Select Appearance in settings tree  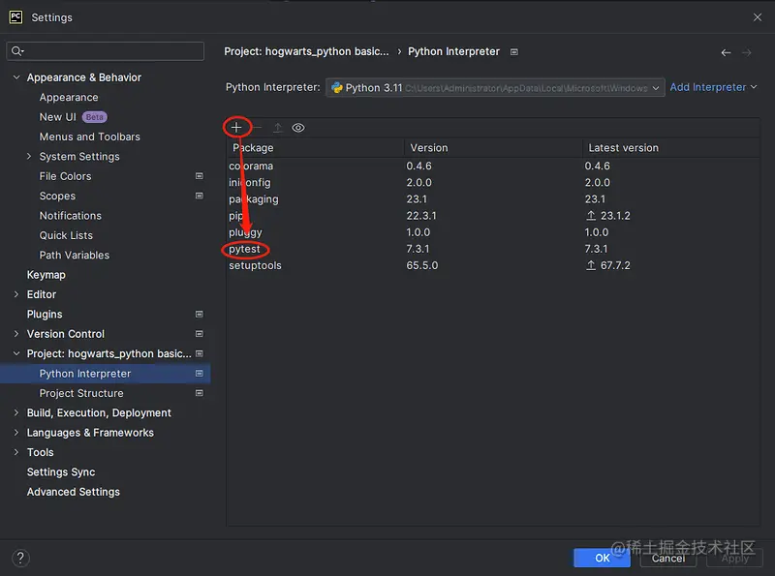[69, 98]
